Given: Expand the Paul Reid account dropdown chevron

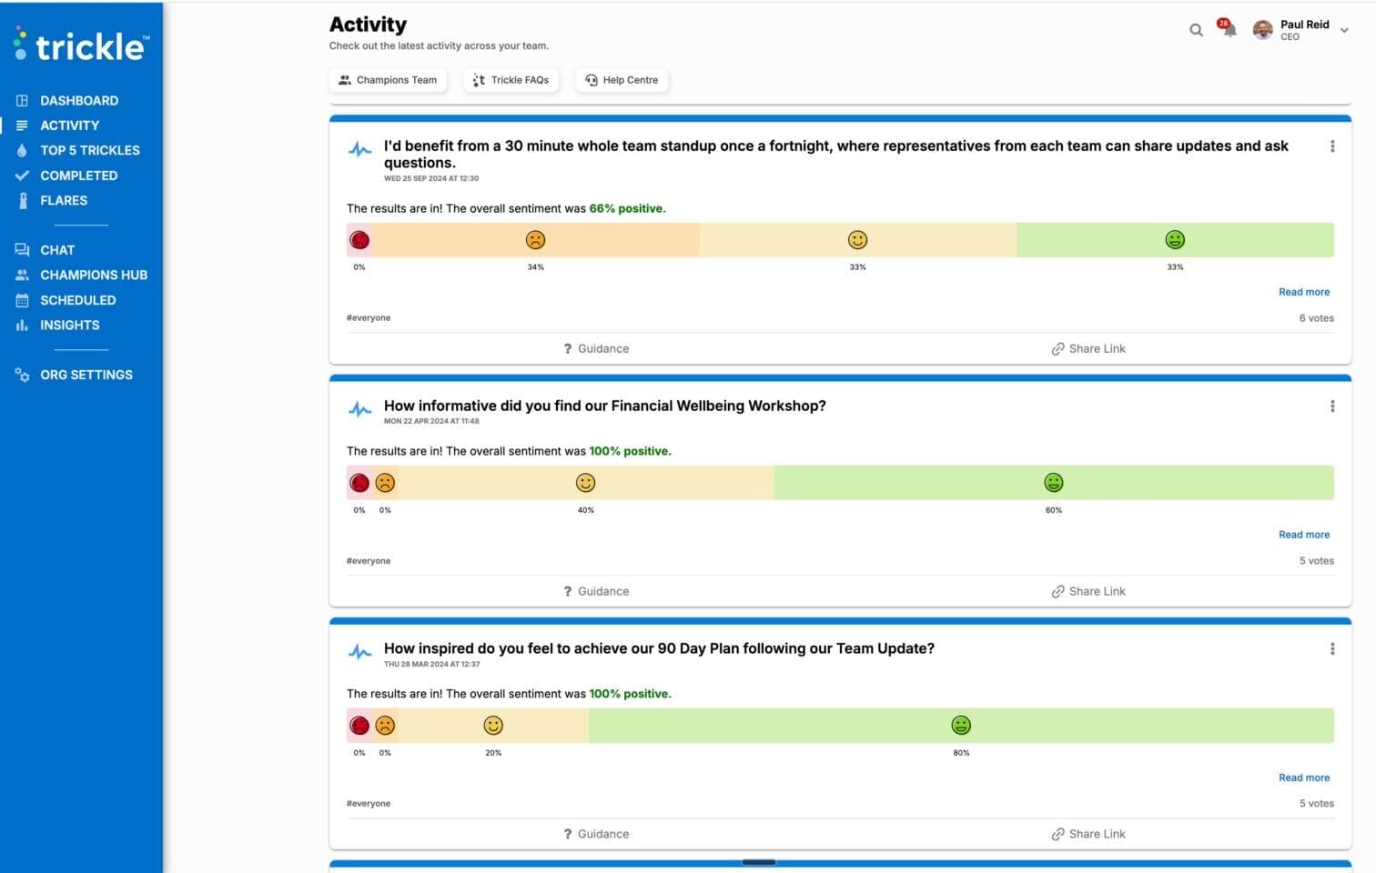Looking at the screenshot, I should (1344, 30).
